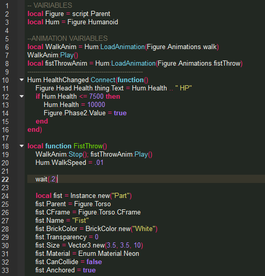
Task: Click the '-- VAIRIABLES' comment
Action: (49, 6)
